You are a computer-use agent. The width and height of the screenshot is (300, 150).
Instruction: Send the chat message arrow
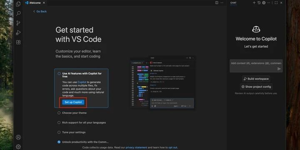(x=279, y=69)
